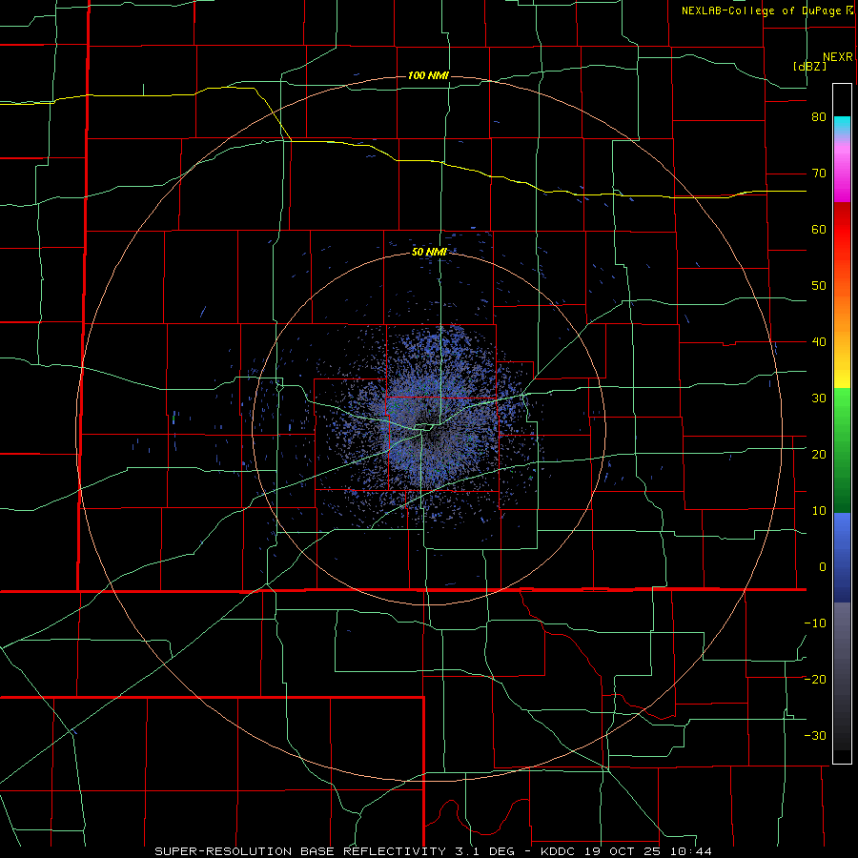Click the 80 value on the dBZ scale
Screen dimensions: 858x858
(819, 116)
